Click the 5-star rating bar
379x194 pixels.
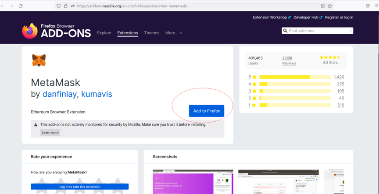[295, 77]
